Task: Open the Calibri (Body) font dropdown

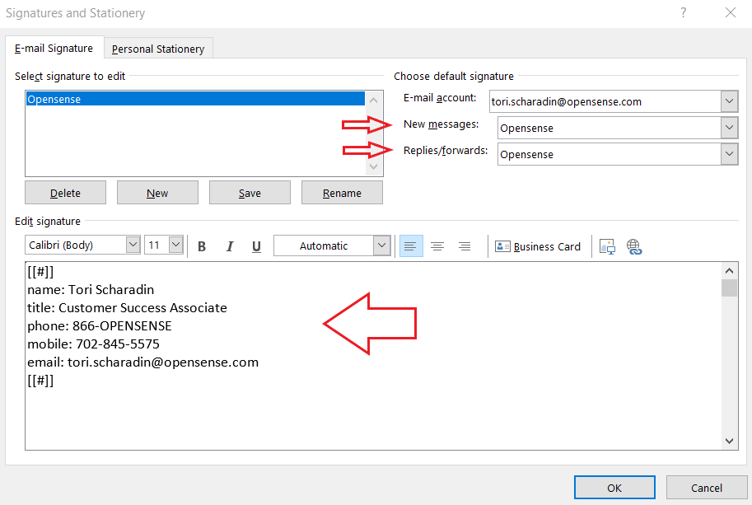Action: (x=133, y=245)
